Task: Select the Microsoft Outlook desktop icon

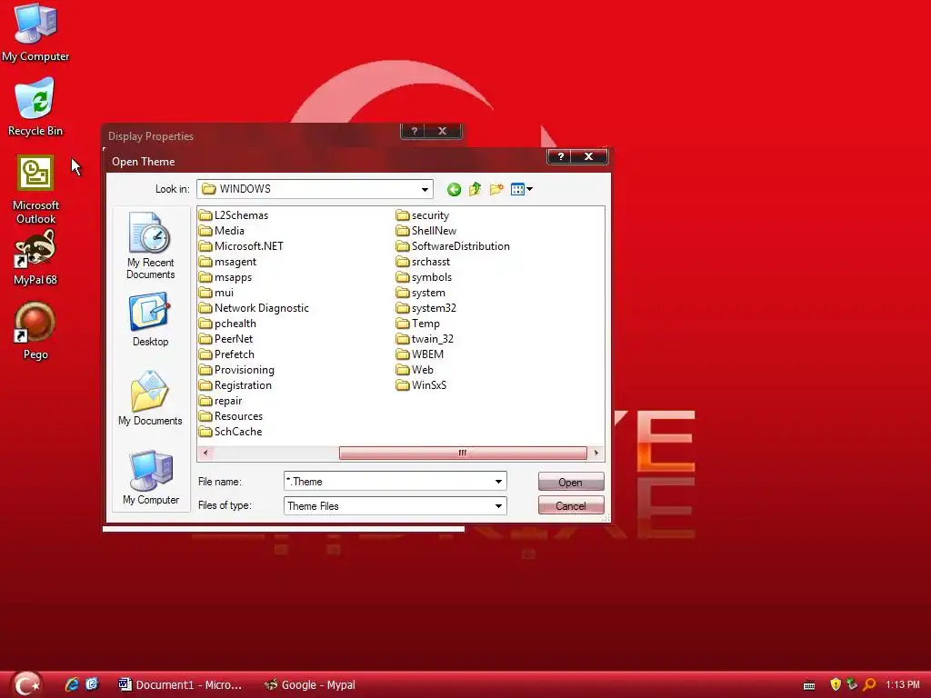Action: pyautogui.click(x=35, y=189)
